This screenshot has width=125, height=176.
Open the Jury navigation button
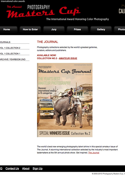tap(54, 29)
